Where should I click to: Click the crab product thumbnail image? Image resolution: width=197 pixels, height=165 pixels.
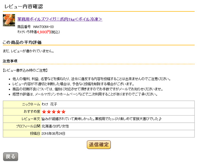coord(9,20)
